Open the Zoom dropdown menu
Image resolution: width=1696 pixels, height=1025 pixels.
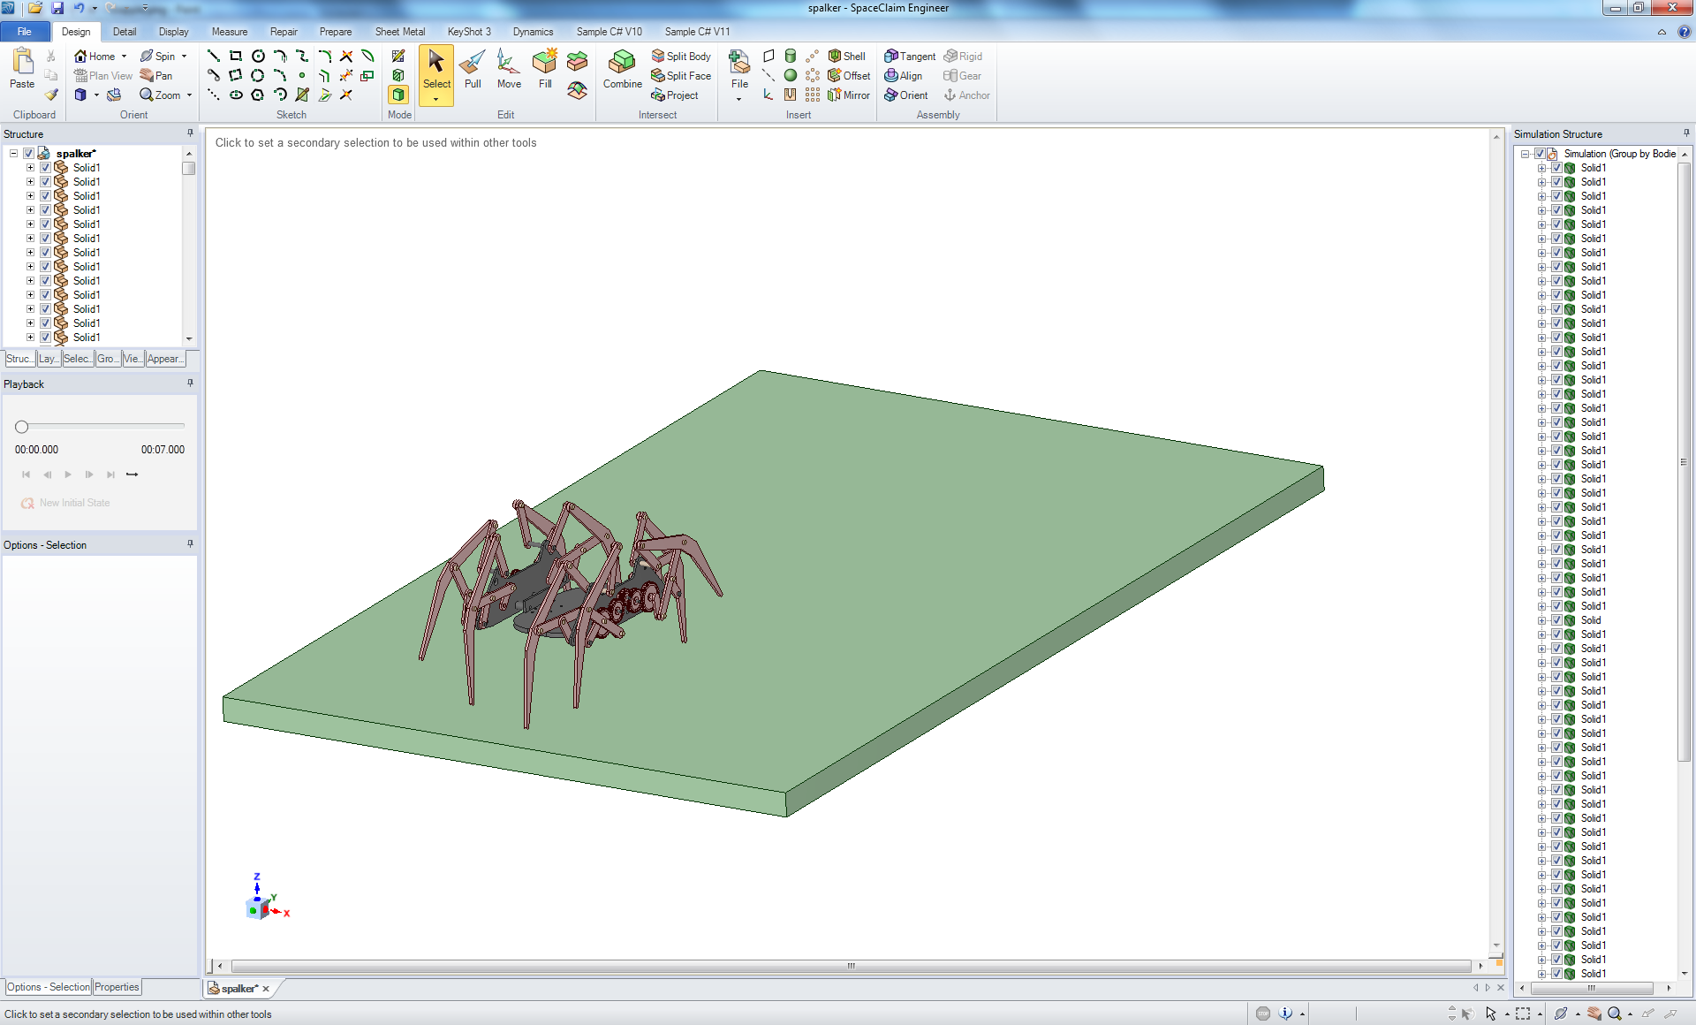pyautogui.click(x=187, y=95)
